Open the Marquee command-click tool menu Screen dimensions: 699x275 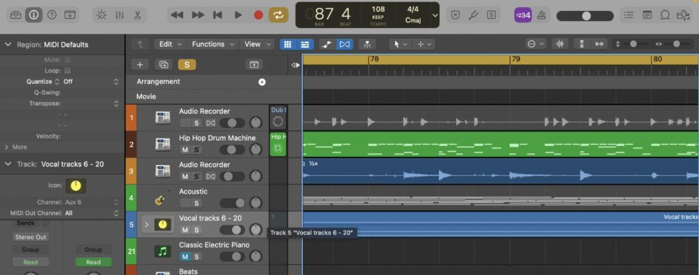(423, 44)
